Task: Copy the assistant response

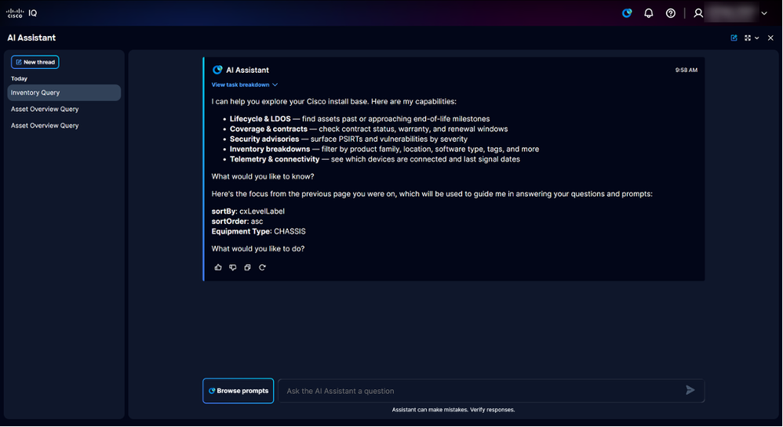Action: (247, 267)
